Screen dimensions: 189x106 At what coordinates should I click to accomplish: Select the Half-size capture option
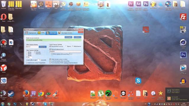tap(35, 54)
